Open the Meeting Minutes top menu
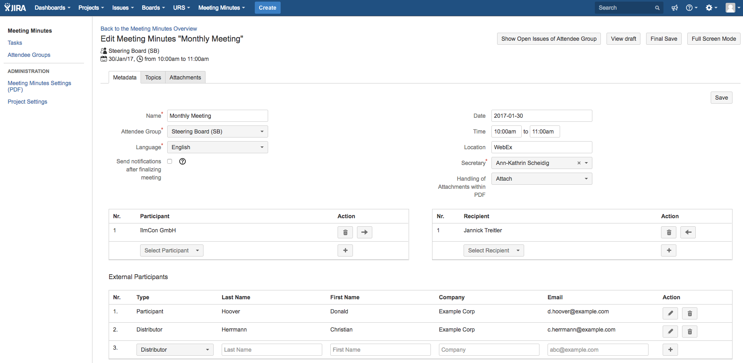 (222, 8)
